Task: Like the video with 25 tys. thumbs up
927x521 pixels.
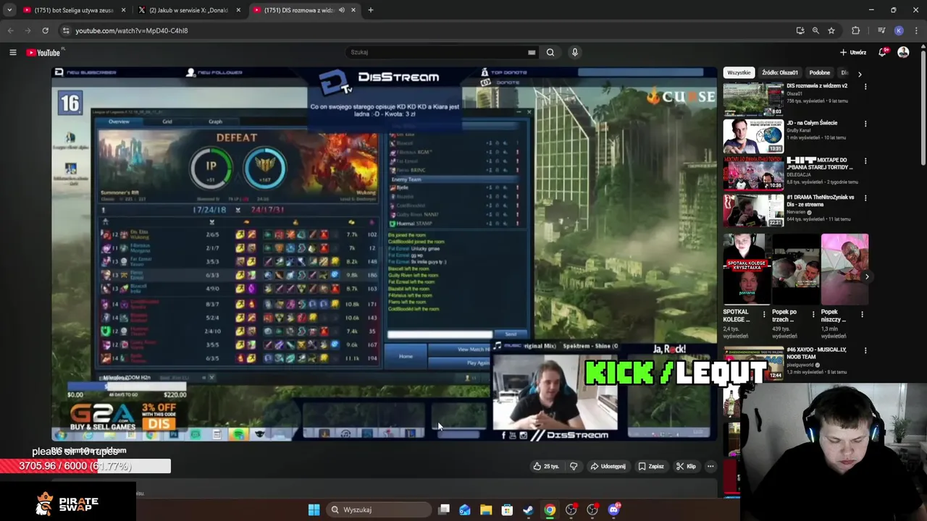Action: [x=545, y=466]
